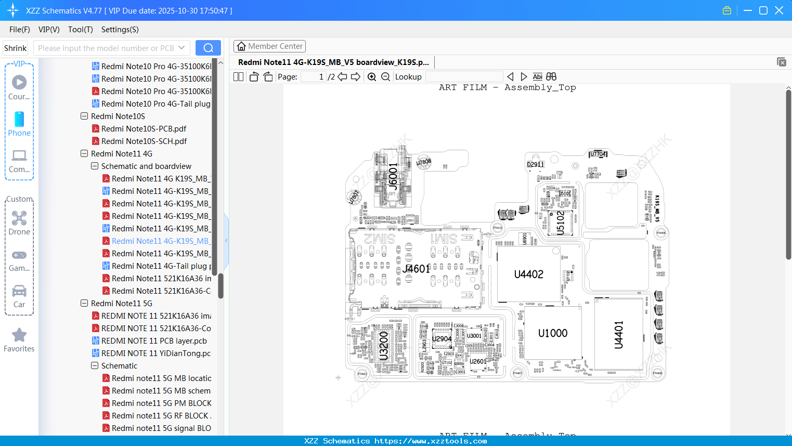The height and width of the screenshot is (446, 792).
Task: Zoom in on the boardview page
Action: [x=372, y=76]
